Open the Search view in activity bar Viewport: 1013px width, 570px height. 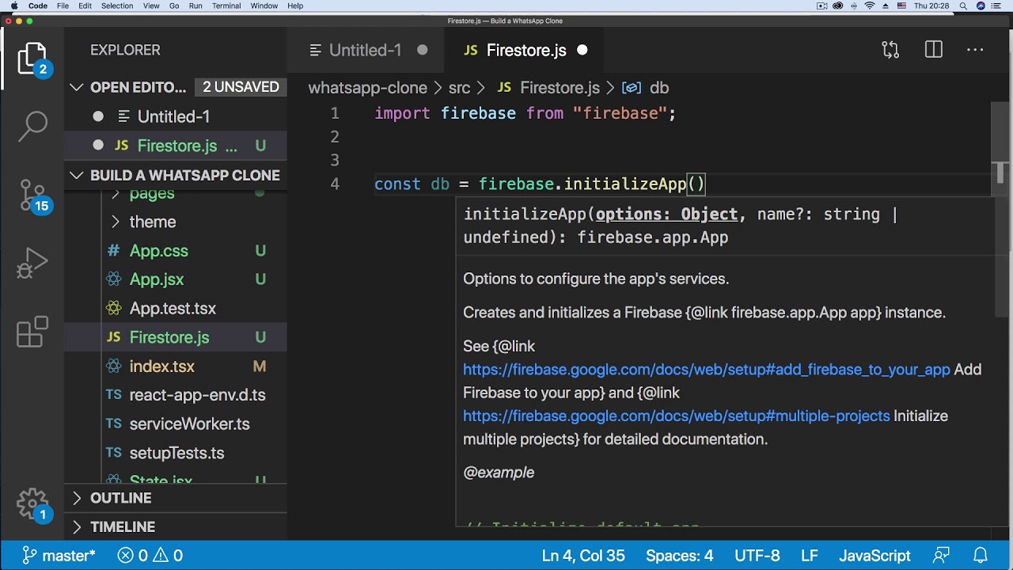tap(32, 125)
